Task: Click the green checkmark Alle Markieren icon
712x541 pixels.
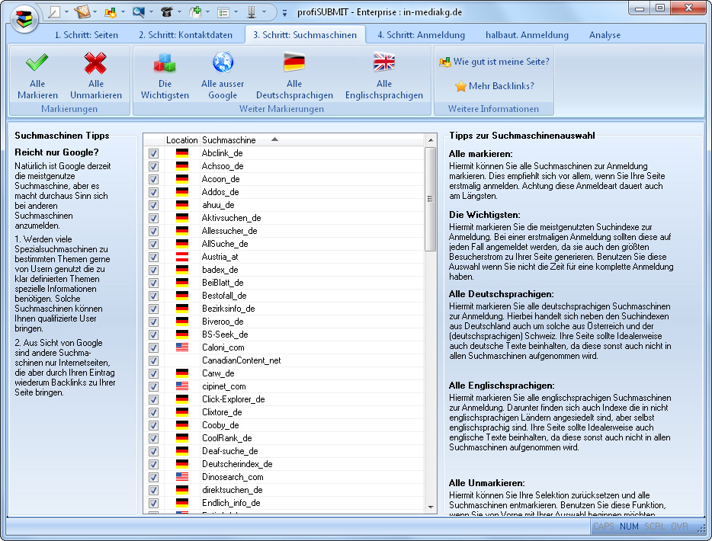Action: point(37,62)
